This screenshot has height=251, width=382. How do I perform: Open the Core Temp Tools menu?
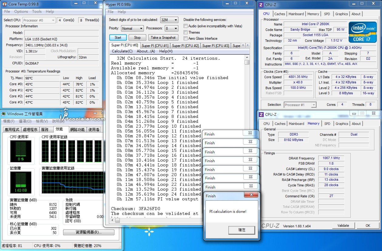(x=37, y=12)
